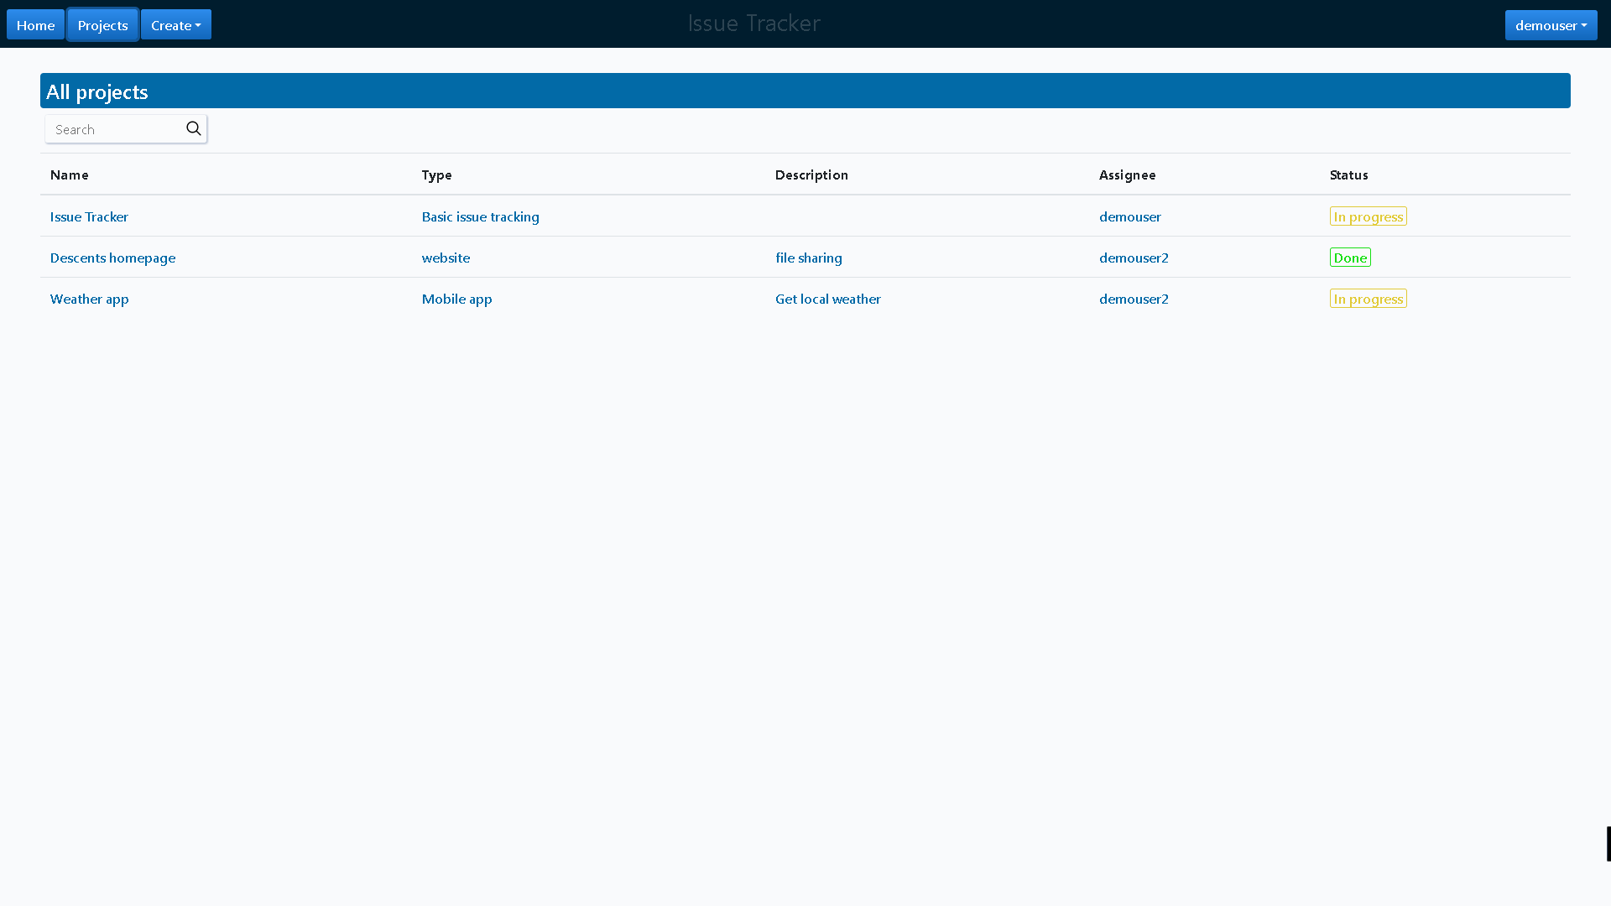This screenshot has height=906, width=1611.
Task: Open the Weather app project
Action: tap(89, 299)
